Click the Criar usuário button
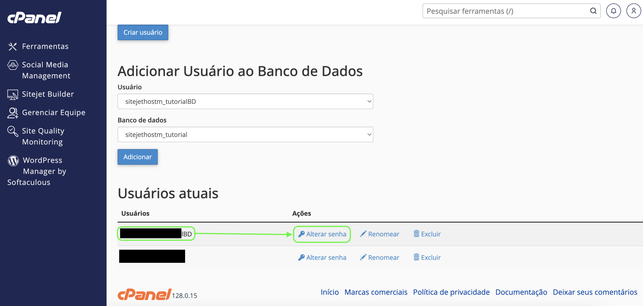This screenshot has width=643, height=306. coord(143,32)
